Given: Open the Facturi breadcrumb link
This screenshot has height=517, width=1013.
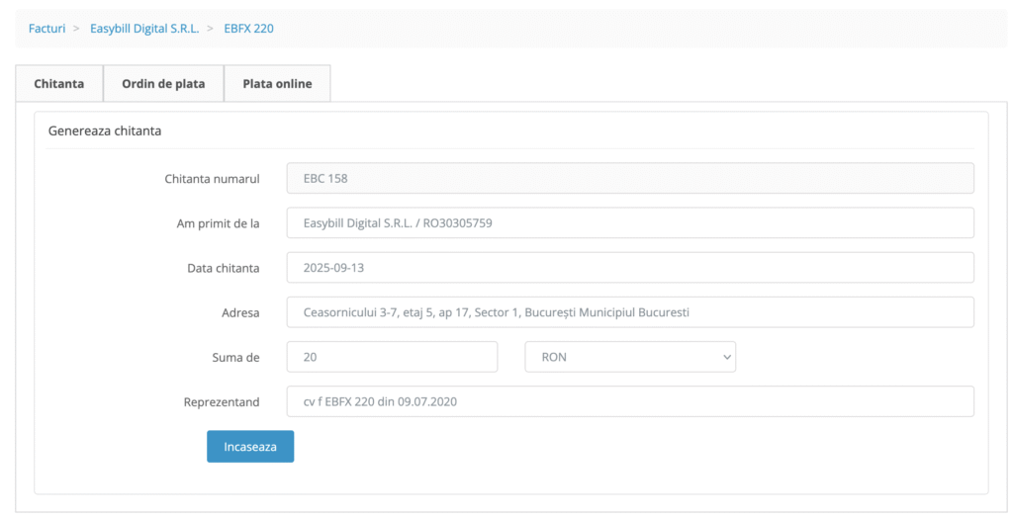Looking at the screenshot, I should click(x=46, y=29).
